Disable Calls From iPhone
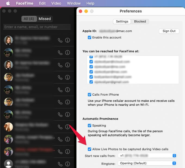This screenshot has width=185, height=168. 90,95
